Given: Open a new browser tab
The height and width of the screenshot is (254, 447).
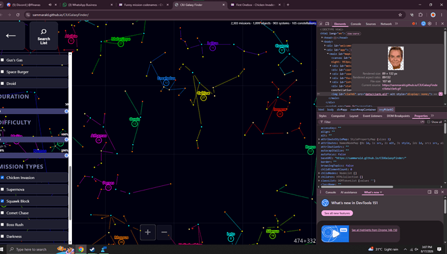Looking at the screenshot, I should [288, 5].
